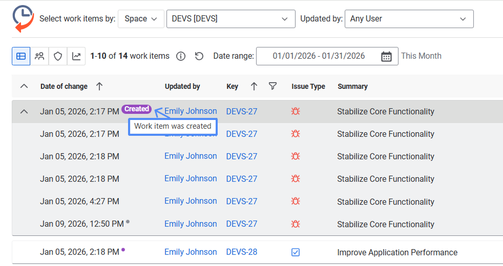Open the DEVS [DEVS] project dropdown
This screenshot has width=503, height=266.
(x=230, y=19)
